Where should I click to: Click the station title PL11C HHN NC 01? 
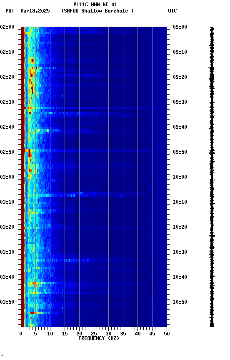coord(95,5)
